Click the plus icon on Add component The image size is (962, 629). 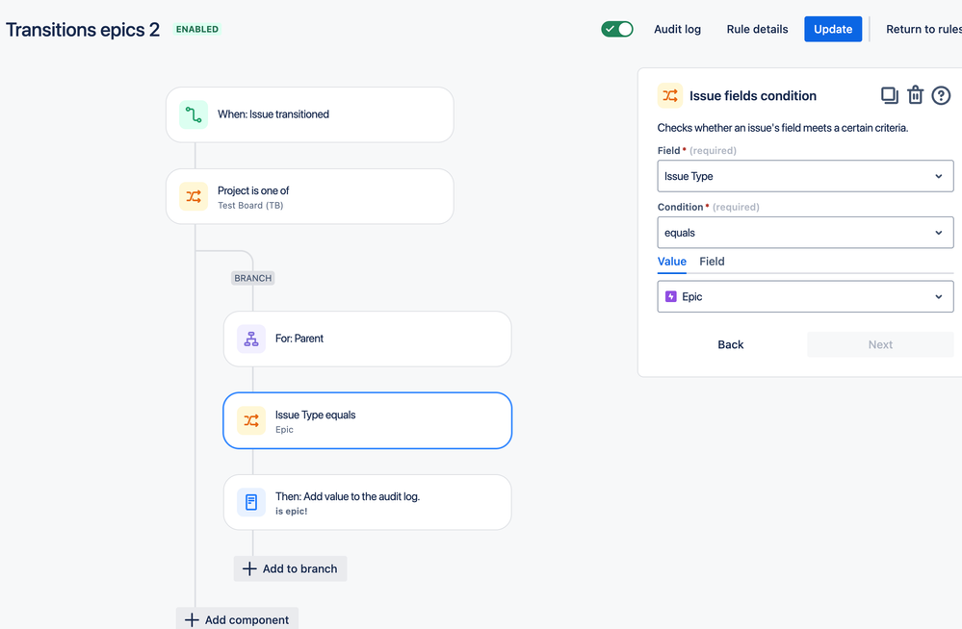click(x=192, y=619)
